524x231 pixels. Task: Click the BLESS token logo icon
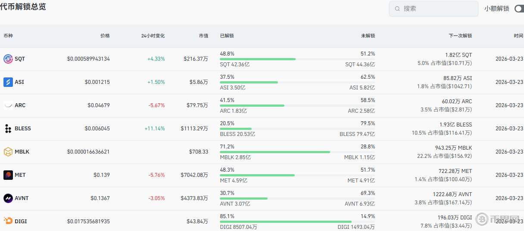8,129
